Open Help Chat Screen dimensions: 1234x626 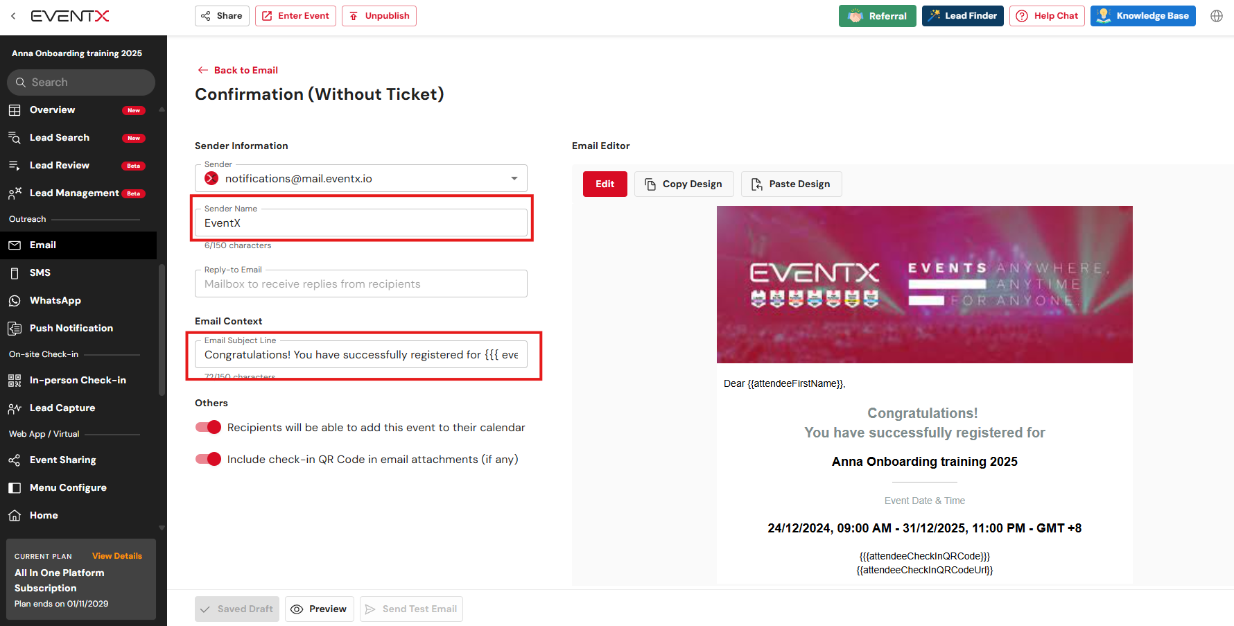[x=1047, y=16]
